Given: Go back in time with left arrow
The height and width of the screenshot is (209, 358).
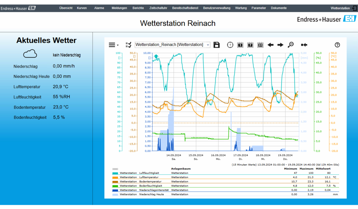Looking at the screenshot, I should 270,45.
